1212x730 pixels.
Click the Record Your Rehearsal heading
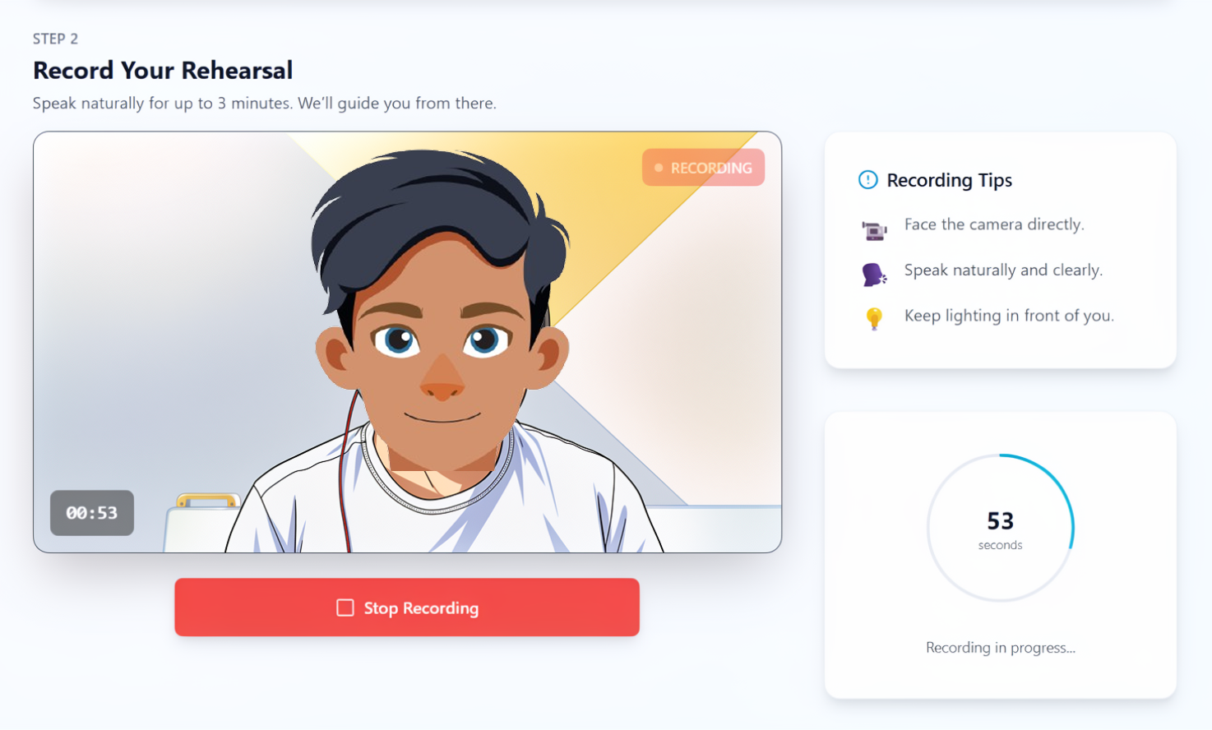point(163,70)
